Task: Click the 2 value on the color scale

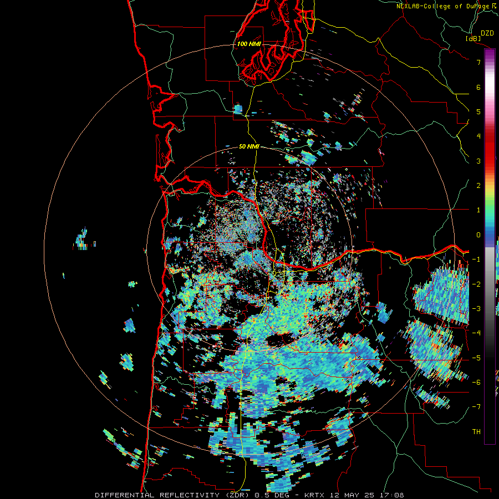Action: [478, 186]
